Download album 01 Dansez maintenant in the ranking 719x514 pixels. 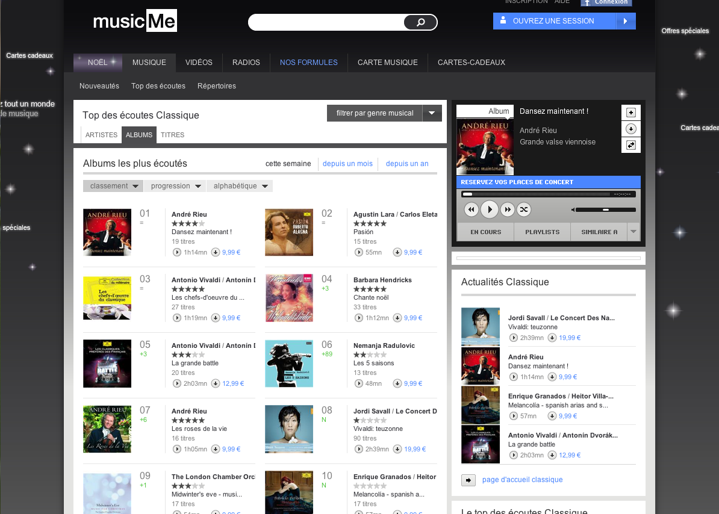216,252
